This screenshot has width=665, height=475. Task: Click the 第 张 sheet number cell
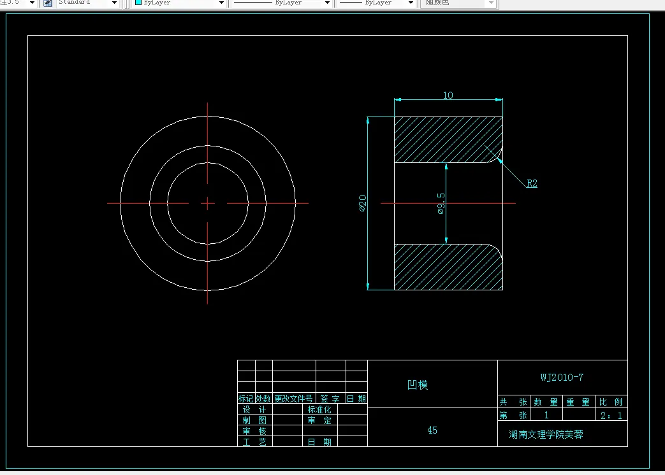pyautogui.click(x=514, y=415)
